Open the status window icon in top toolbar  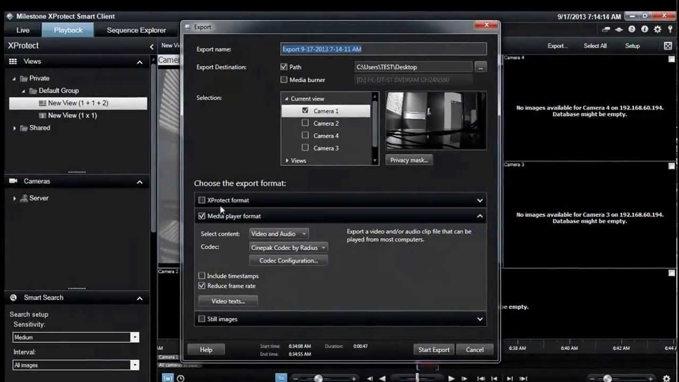pos(606,30)
